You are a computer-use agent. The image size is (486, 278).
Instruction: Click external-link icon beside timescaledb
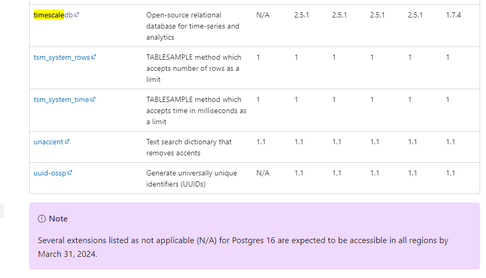point(77,15)
